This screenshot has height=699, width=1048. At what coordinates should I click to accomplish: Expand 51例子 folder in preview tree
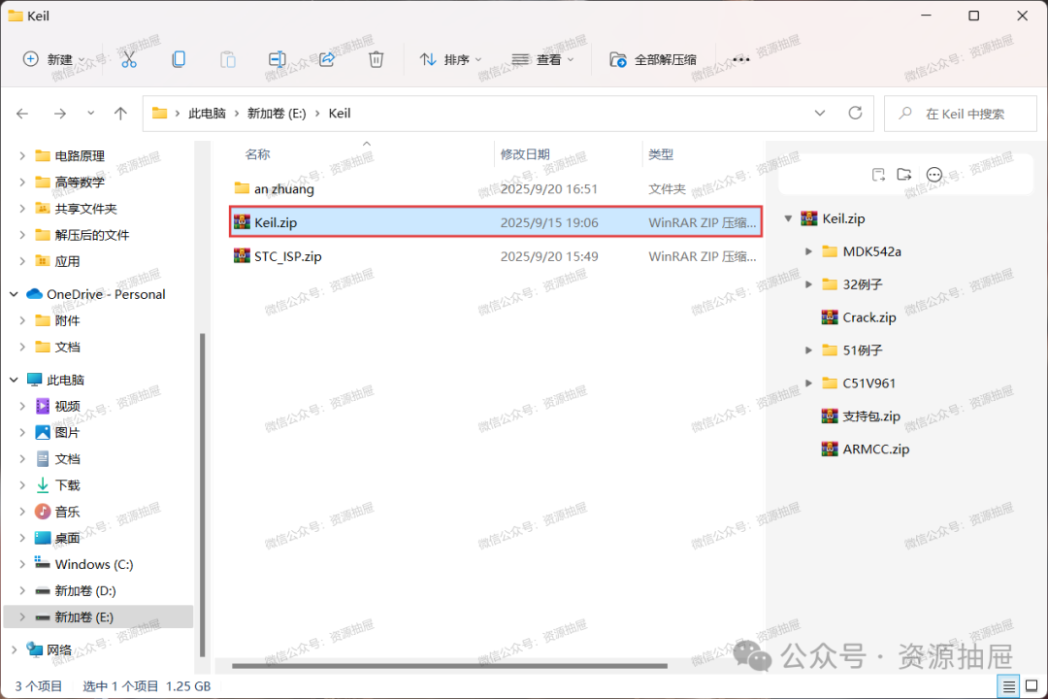click(x=808, y=350)
